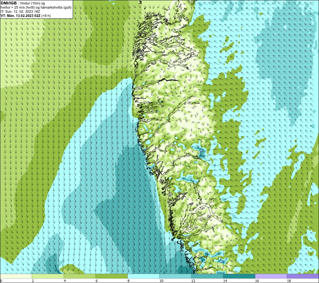Image resolution: width=319 pixels, height=283 pixels.
Task: Click the legend scale label '12'
Action: tap(193, 281)
